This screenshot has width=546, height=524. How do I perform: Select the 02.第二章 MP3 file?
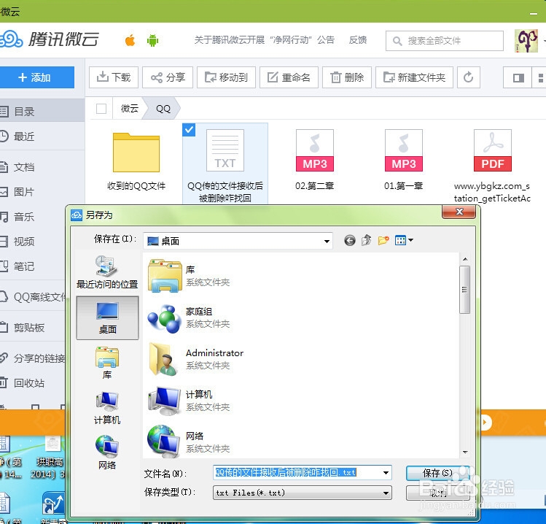pos(315,160)
